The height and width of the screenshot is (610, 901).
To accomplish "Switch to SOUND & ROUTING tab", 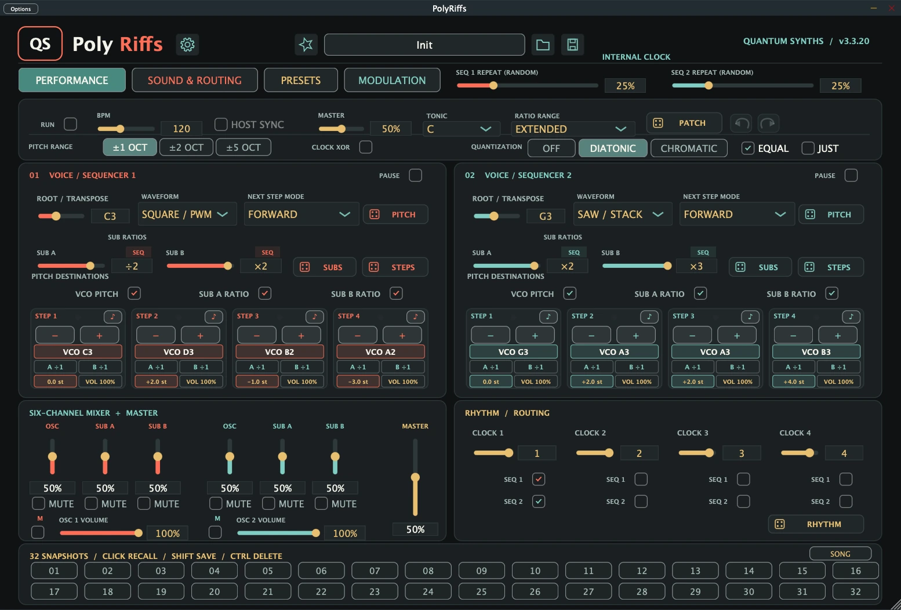I will (x=195, y=80).
